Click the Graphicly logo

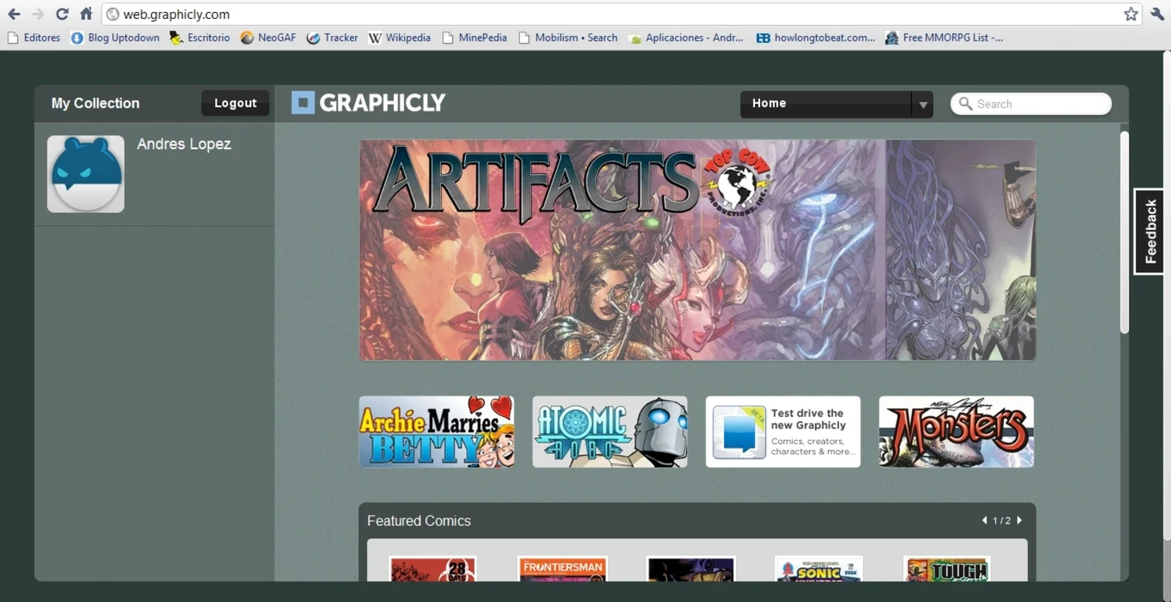[x=369, y=102]
